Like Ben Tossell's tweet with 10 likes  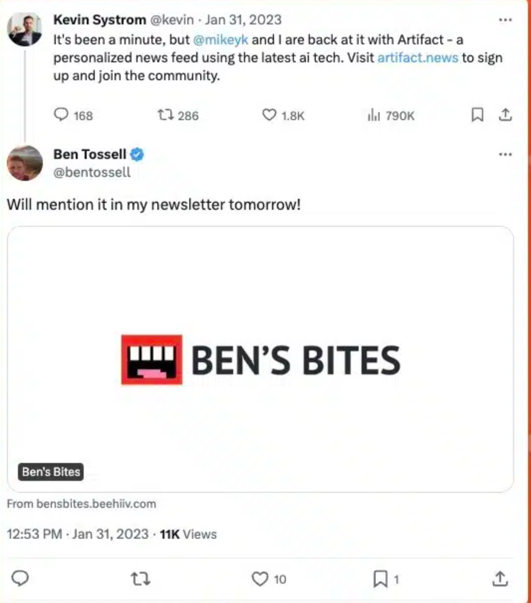[x=260, y=579]
